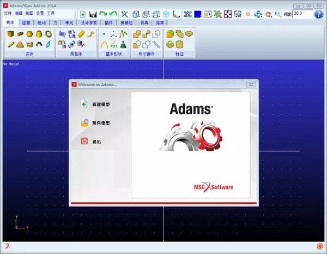Image resolution: width=327 pixels, height=254 pixels.
Task: Create a construction point with the green dot
Action: tap(104, 34)
